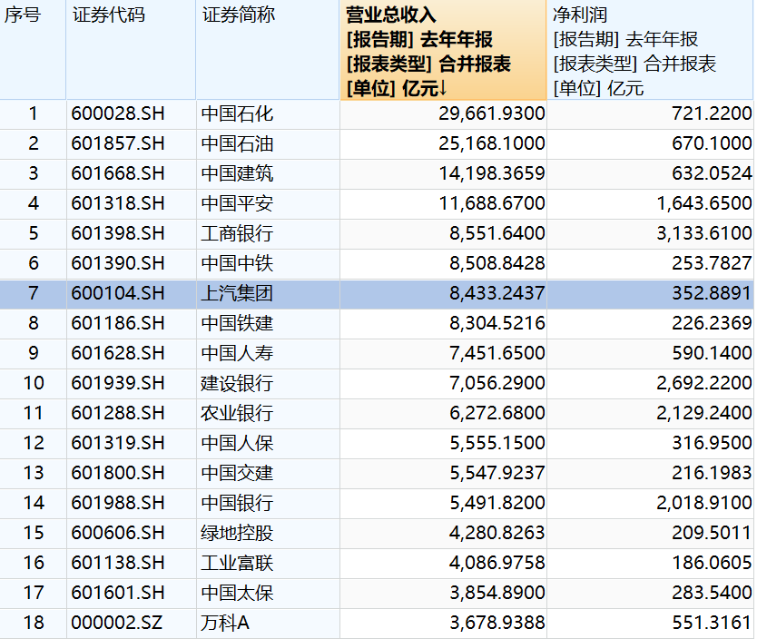Select revenue value 29,661.9300
The width and height of the screenshot is (757, 639).
click(x=491, y=113)
